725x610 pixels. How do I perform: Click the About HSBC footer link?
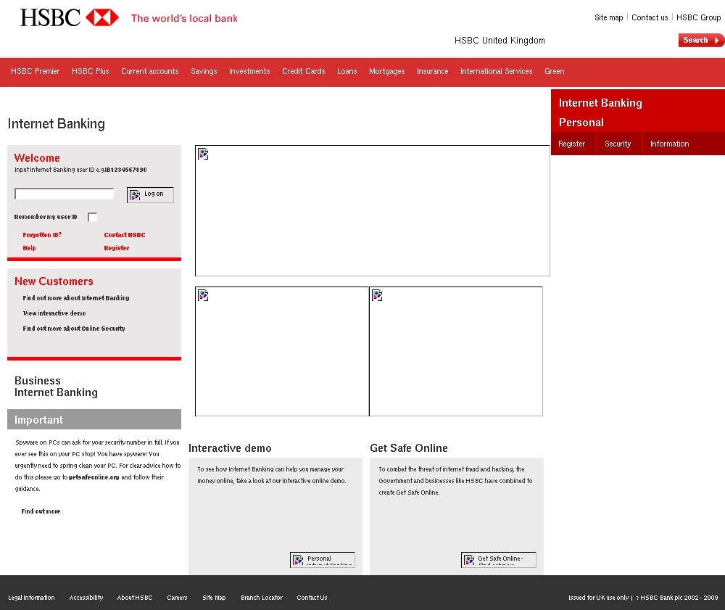135,598
